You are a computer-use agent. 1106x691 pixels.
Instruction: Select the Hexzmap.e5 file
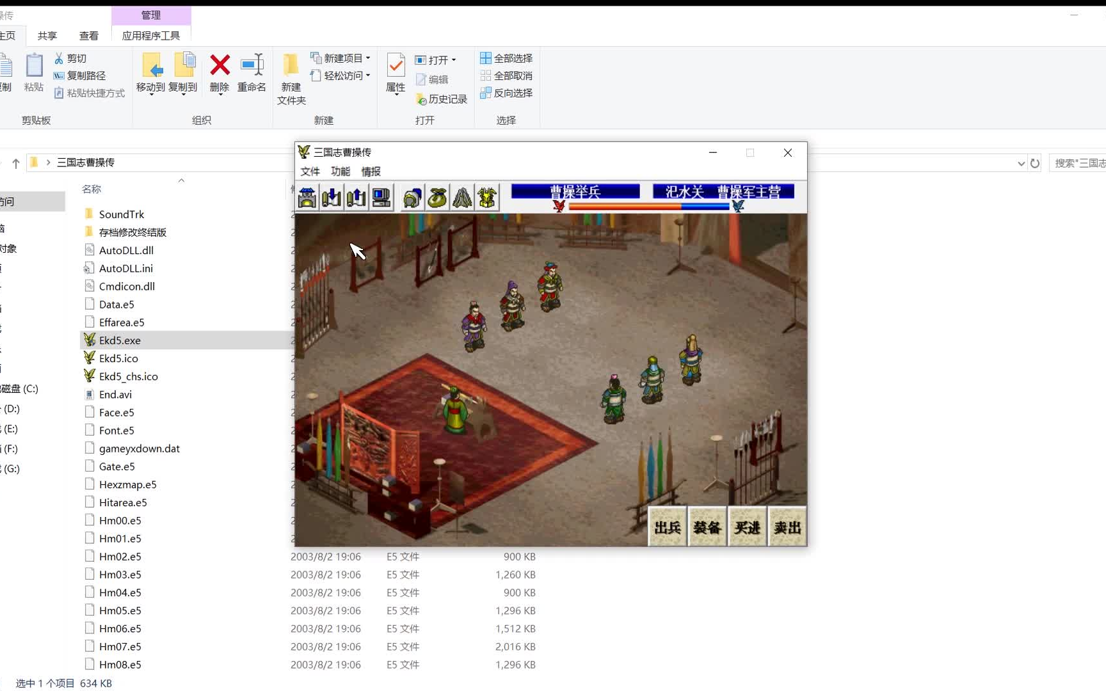coord(127,484)
